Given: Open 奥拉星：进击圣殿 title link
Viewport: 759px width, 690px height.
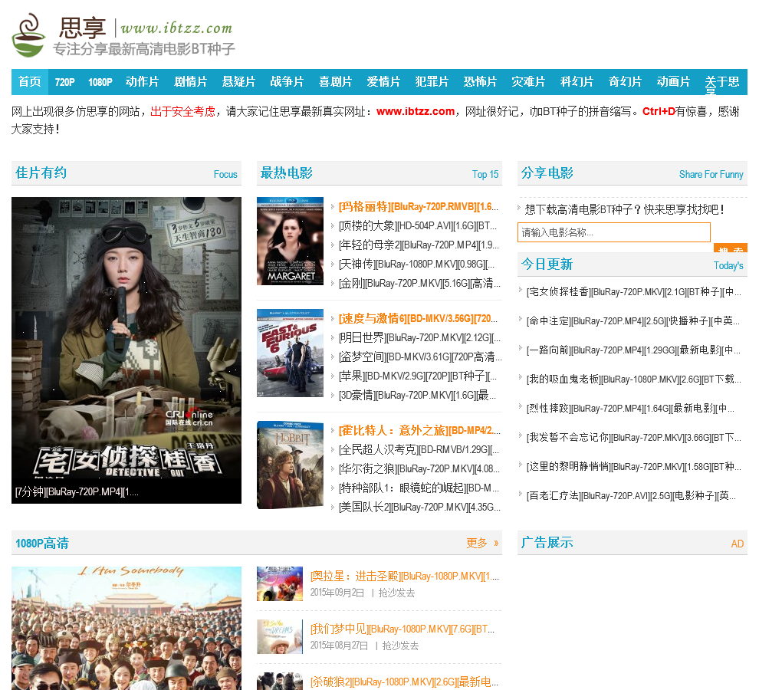Looking at the screenshot, I should coord(405,577).
